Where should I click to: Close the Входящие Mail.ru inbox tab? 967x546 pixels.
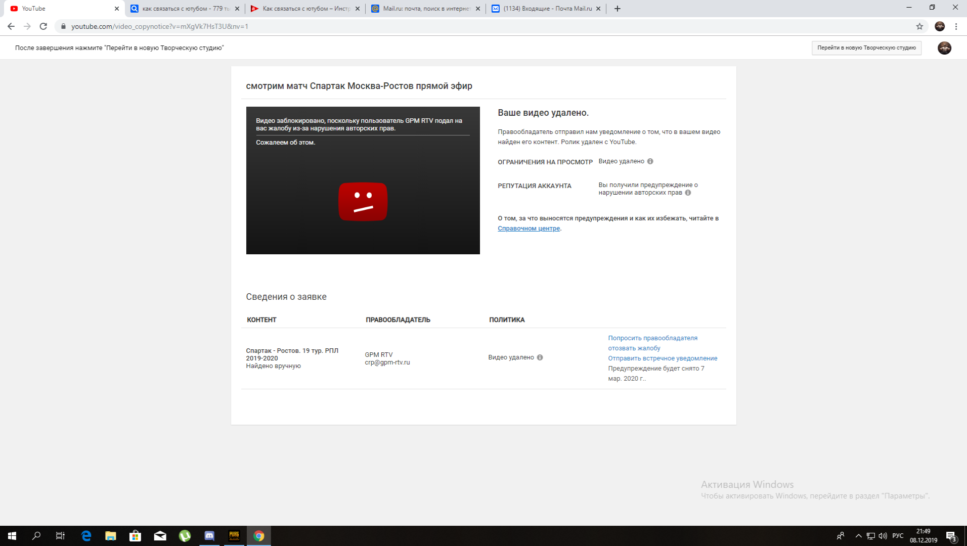[x=598, y=9]
